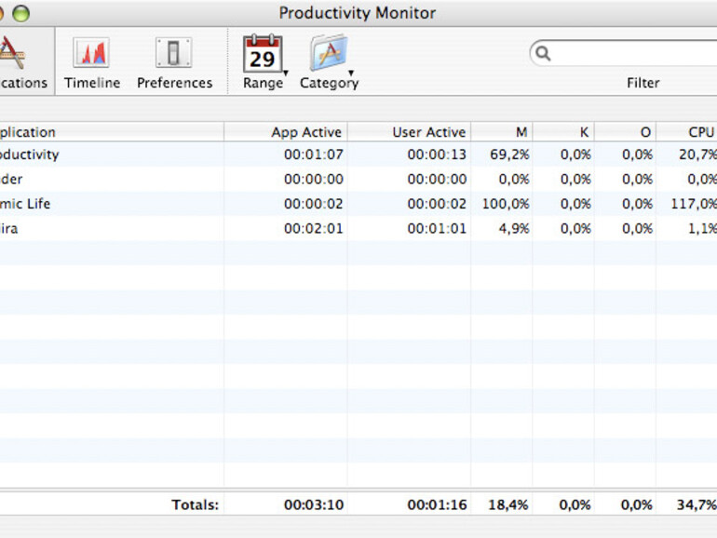The height and width of the screenshot is (538, 717).
Task: Open the Range dropdown arrow
Action: point(286,73)
